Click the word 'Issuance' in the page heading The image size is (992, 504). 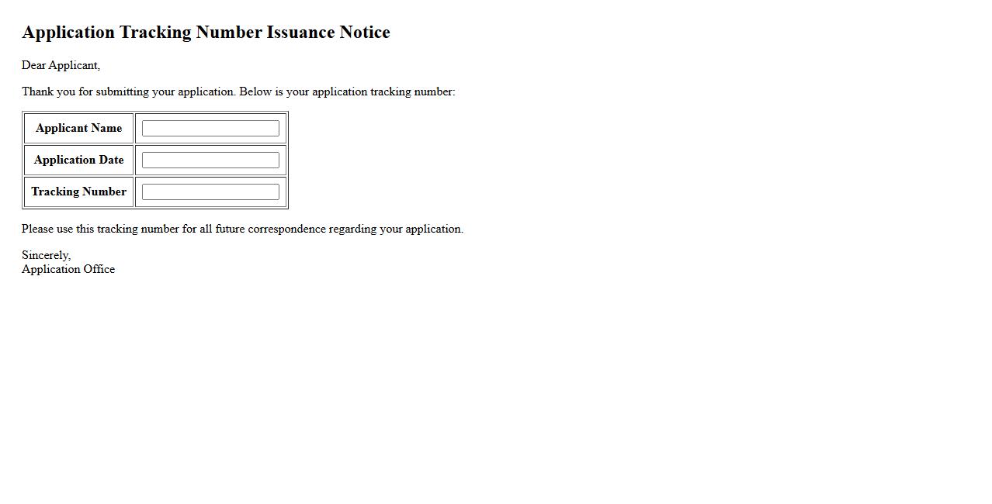pos(300,33)
